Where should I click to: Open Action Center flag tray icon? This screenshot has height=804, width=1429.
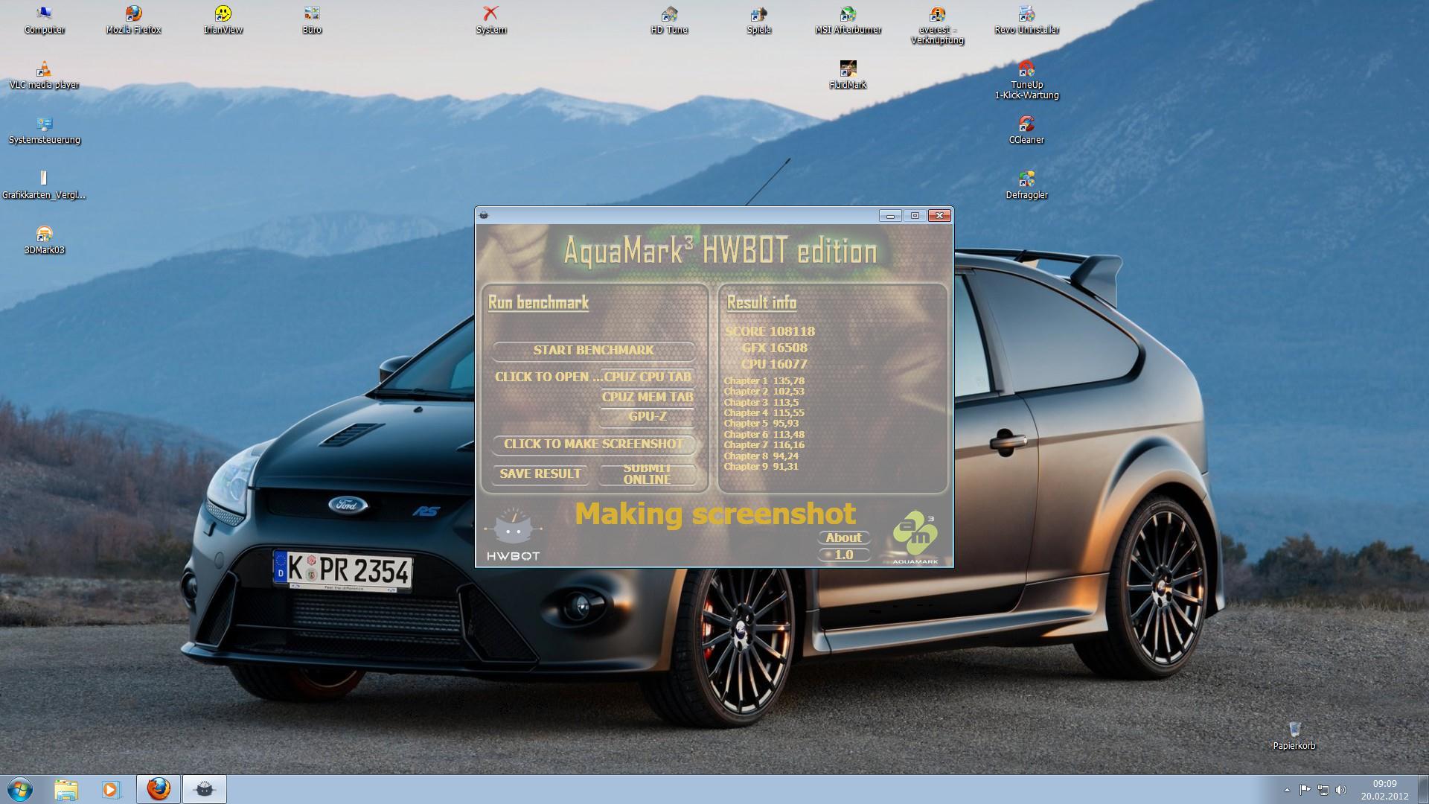[1305, 790]
